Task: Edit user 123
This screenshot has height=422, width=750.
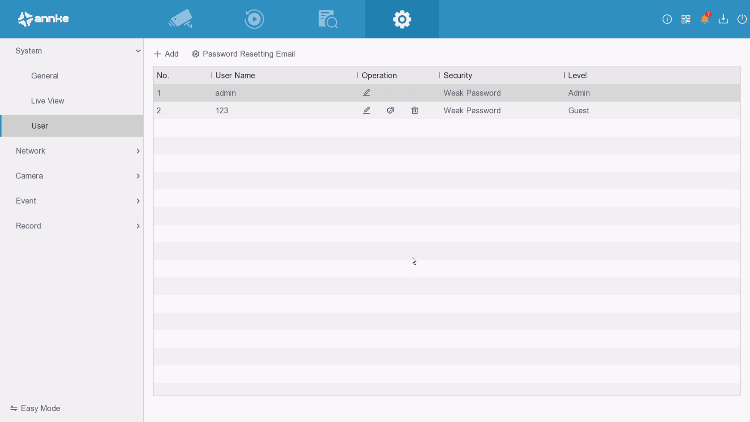Action: tap(366, 110)
